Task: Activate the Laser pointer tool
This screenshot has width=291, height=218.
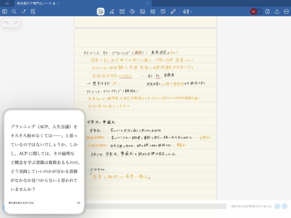Action: pos(173,12)
